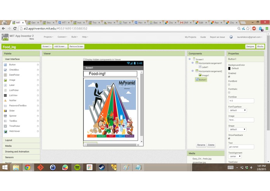
Task: Click the Designer button
Action: click(250, 46)
